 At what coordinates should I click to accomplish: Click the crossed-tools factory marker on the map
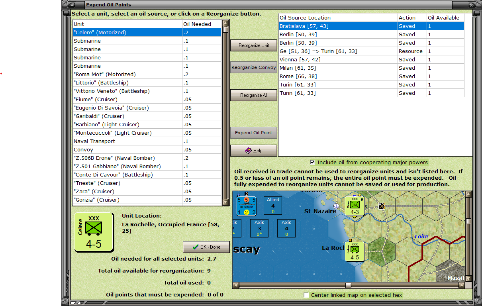click(x=382, y=206)
